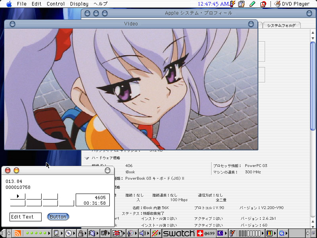Expand the arrow beside QuickTime module
Viewport: 317px width, 238px height.
286,233
